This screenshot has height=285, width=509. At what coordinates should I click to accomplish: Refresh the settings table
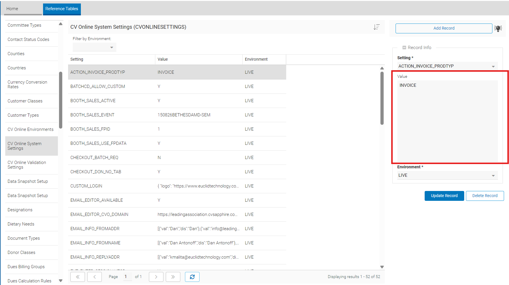[x=192, y=277]
